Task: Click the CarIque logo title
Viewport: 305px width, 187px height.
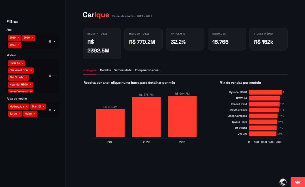Action: click(96, 15)
